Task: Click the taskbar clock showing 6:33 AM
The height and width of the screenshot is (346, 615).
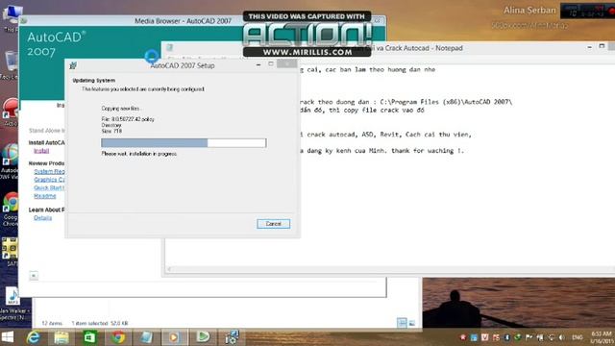Action: 602,337
